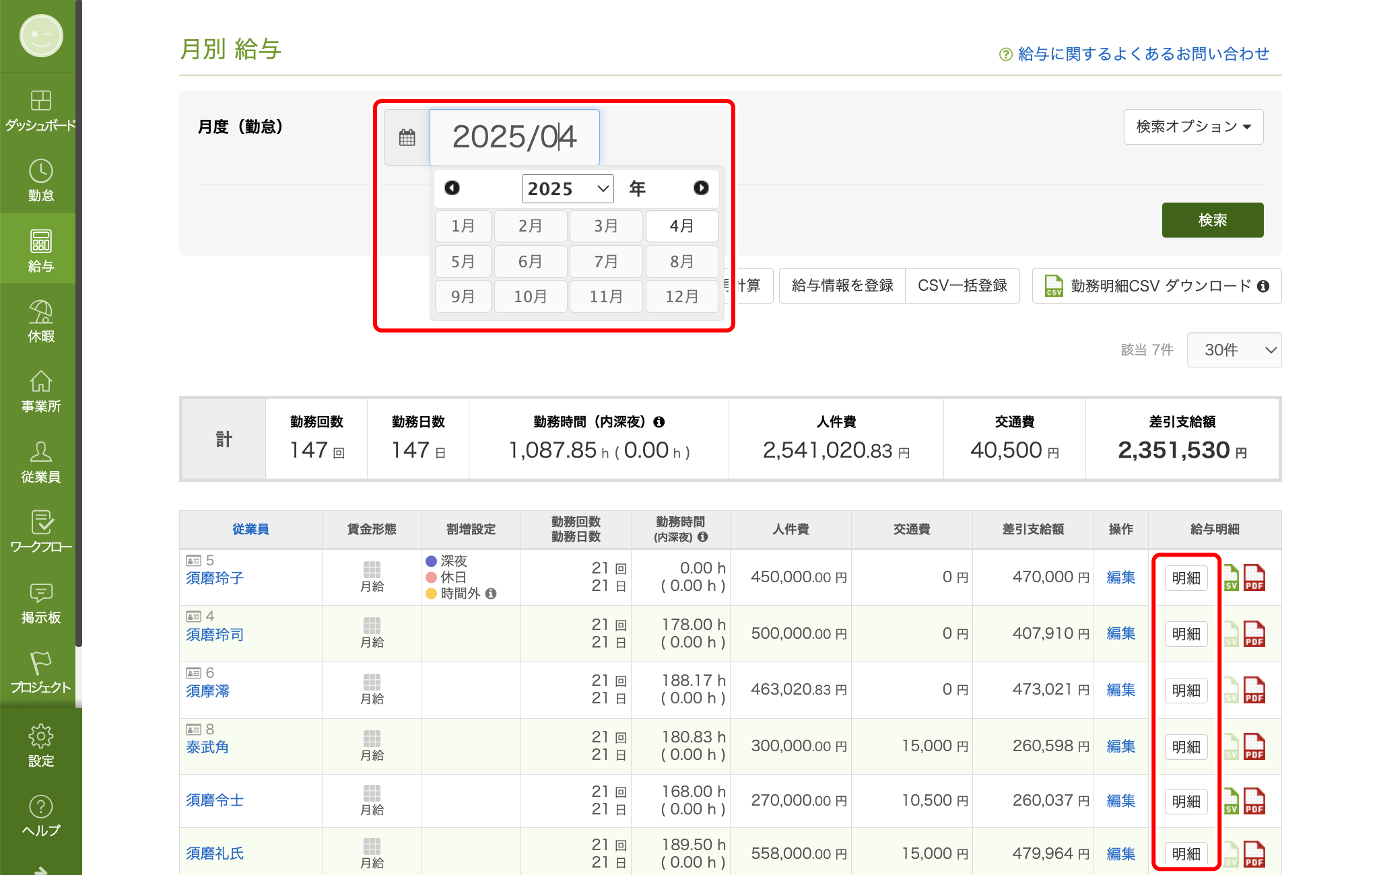Open employee 須磨玲司 link
Viewport: 1379px width, 875px height.
pos(215,635)
